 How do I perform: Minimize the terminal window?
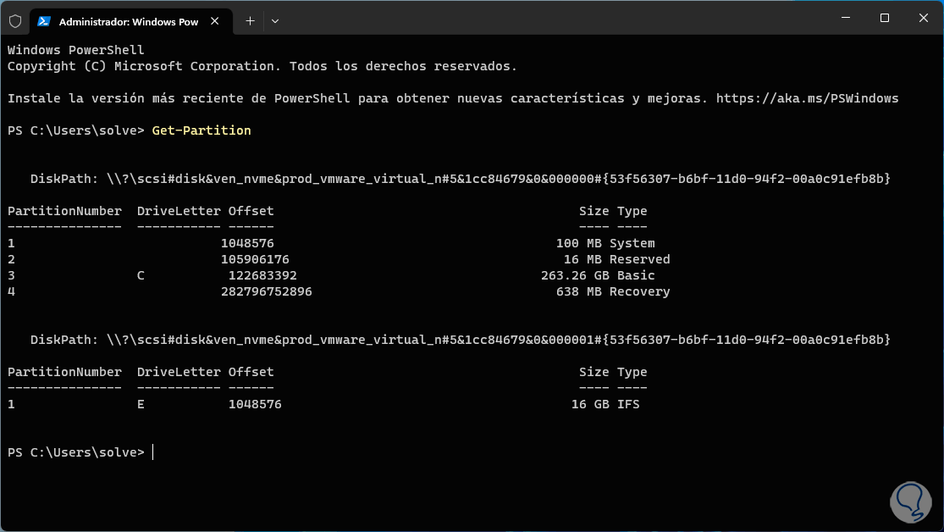click(x=844, y=18)
